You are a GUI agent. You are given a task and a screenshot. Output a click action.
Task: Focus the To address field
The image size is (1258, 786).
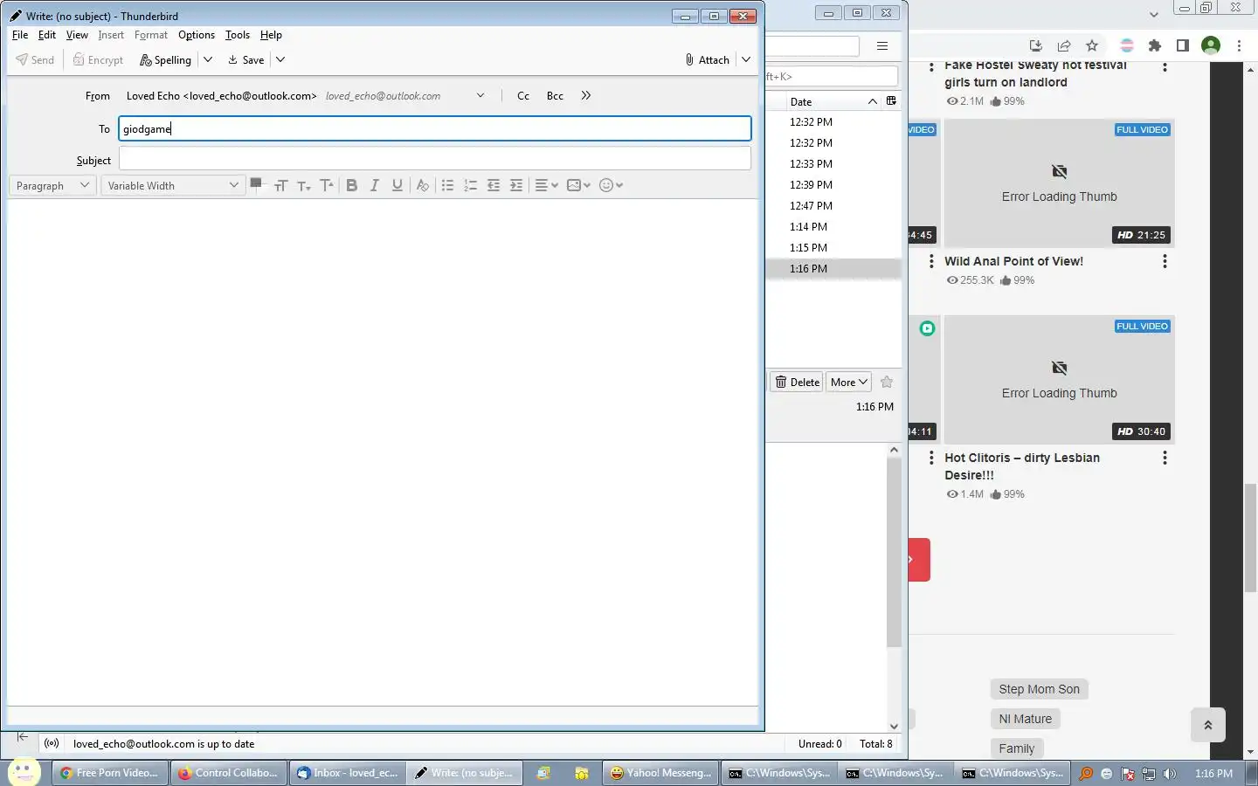435,128
